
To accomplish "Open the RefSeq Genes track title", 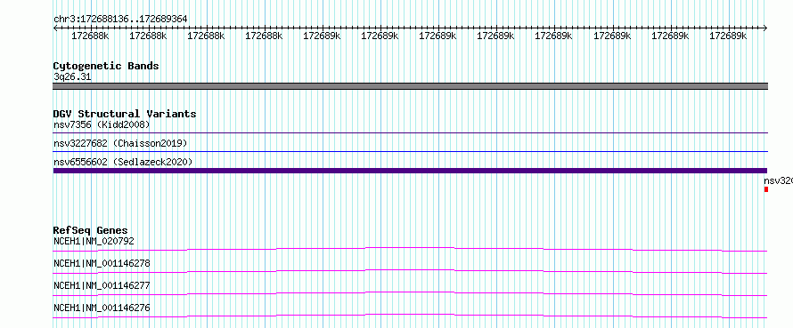I will [90, 230].
